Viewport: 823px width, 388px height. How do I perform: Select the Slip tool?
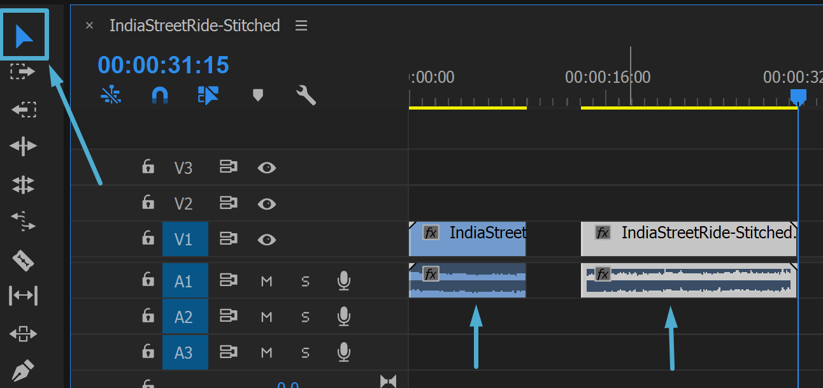coord(23,296)
